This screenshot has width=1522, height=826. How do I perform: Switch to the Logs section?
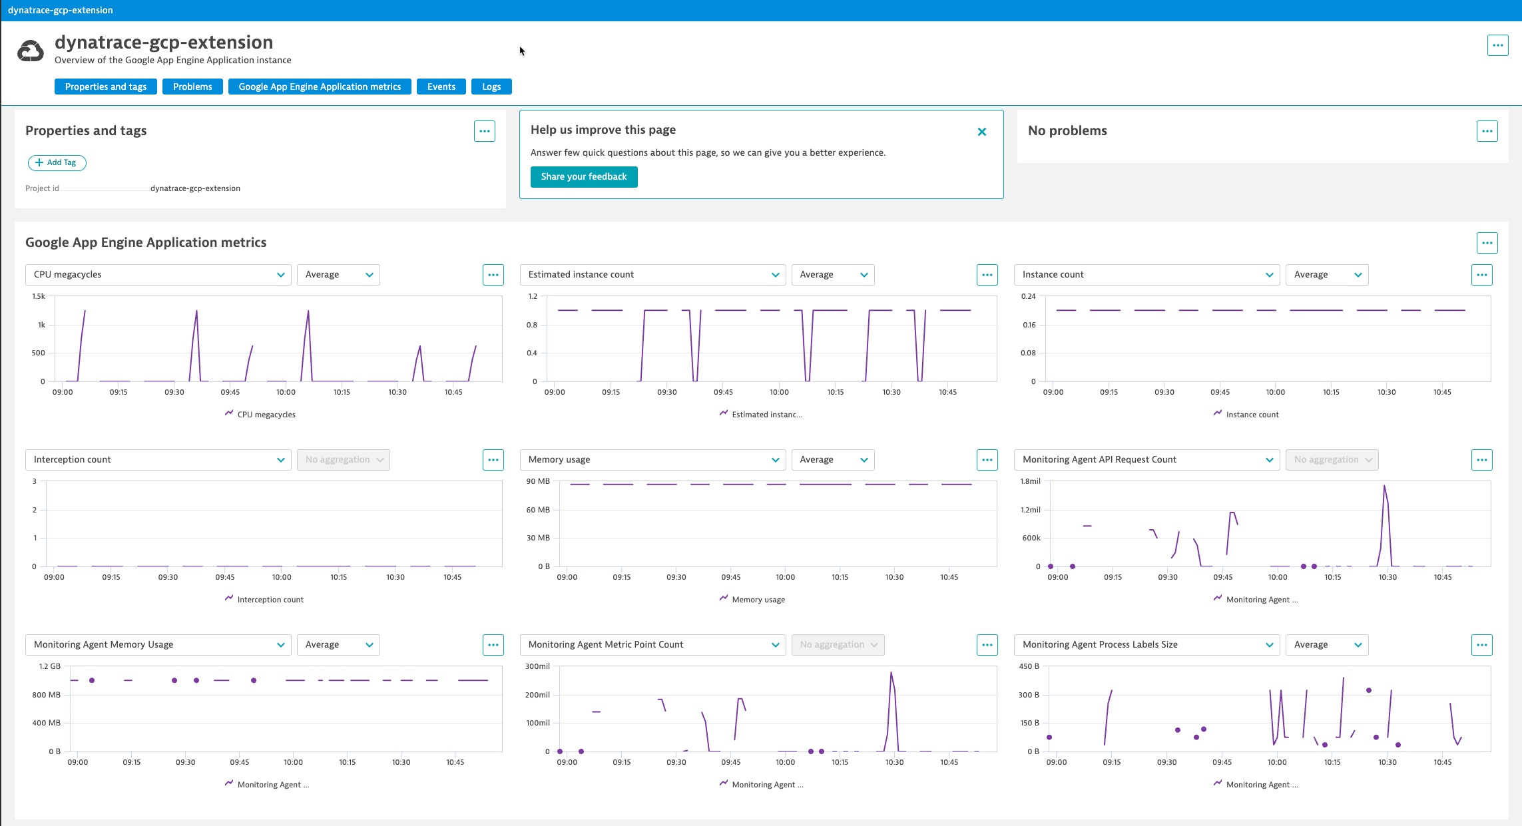click(491, 87)
